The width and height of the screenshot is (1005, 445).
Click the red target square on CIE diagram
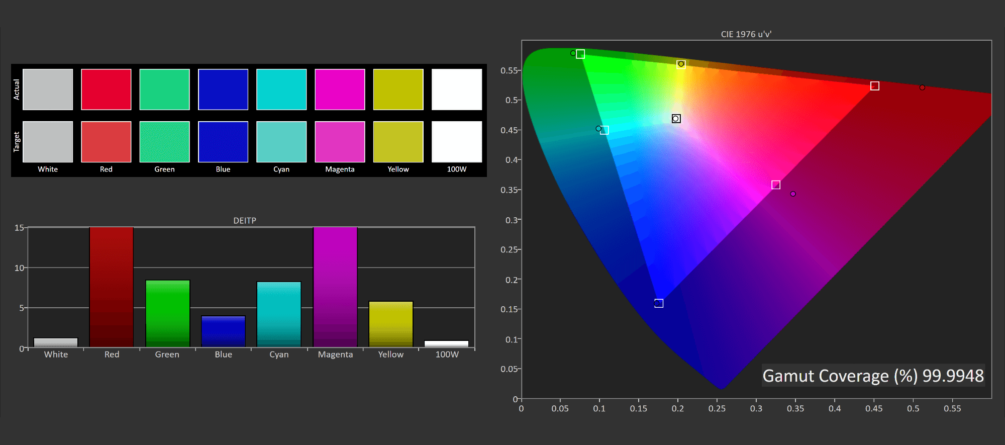point(875,86)
